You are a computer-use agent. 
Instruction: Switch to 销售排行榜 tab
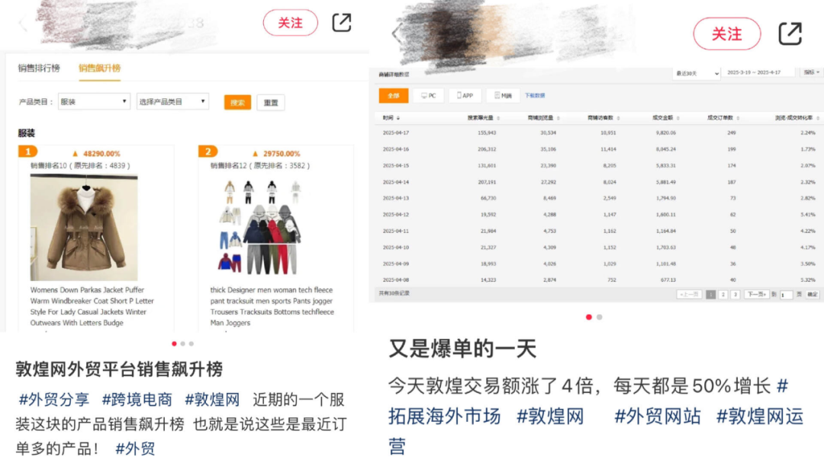(x=39, y=69)
